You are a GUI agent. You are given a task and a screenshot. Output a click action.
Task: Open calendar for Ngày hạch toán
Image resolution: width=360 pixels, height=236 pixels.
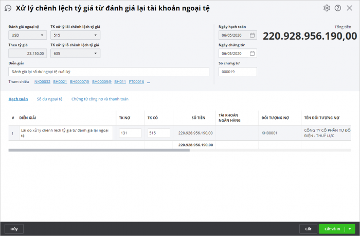pyautogui.click(x=252, y=36)
